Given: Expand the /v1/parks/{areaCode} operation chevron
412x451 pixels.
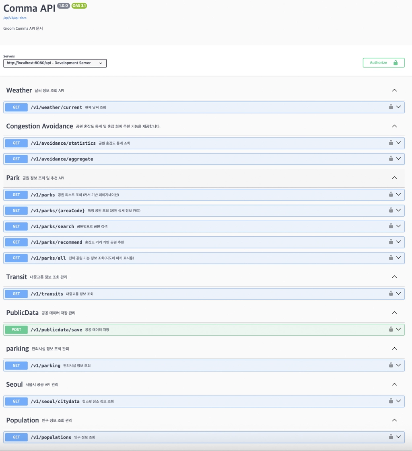Looking at the screenshot, I should tap(398, 210).
